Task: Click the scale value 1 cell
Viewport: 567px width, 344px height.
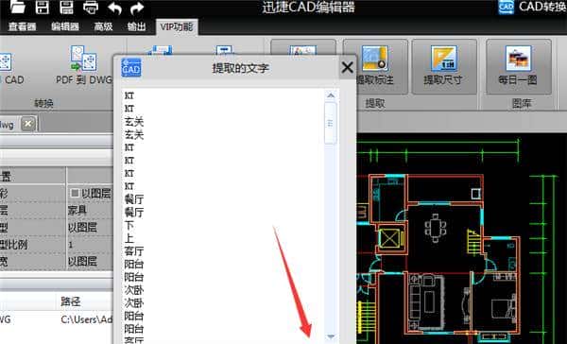Action: [x=90, y=245]
